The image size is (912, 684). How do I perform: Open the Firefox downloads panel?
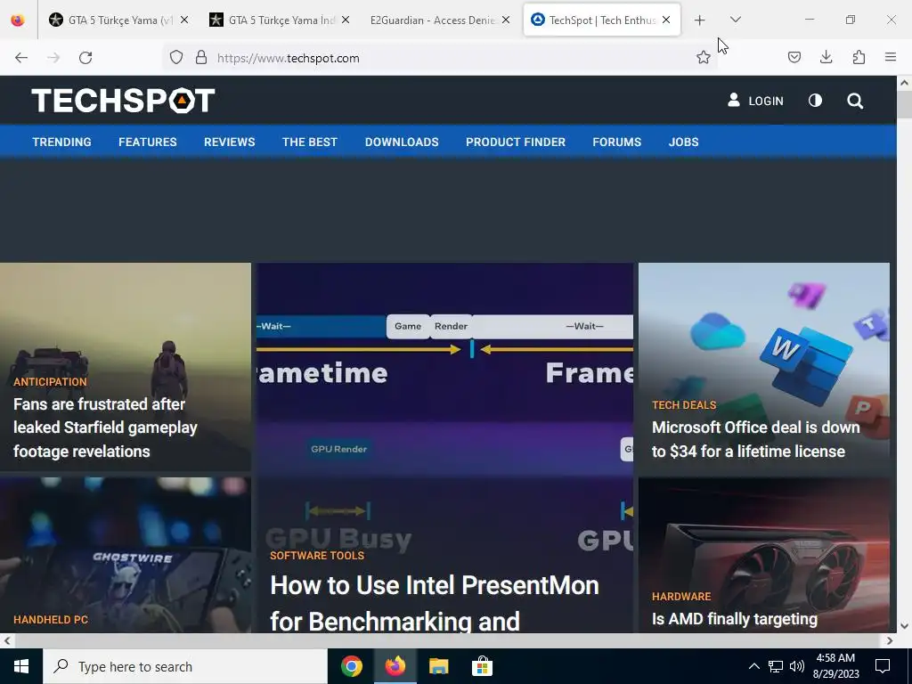[x=826, y=58]
